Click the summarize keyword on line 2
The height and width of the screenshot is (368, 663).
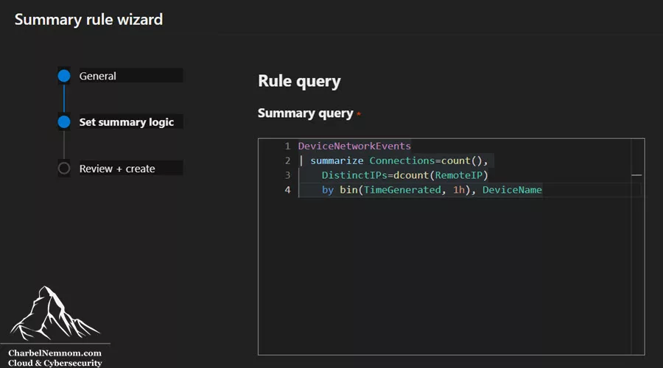(337, 160)
